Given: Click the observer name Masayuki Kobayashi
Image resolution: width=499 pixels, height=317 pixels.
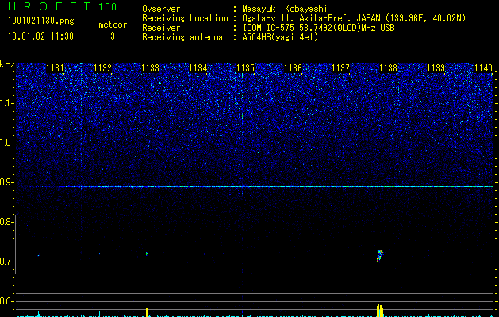Looking at the screenshot, I should click(x=285, y=9).
